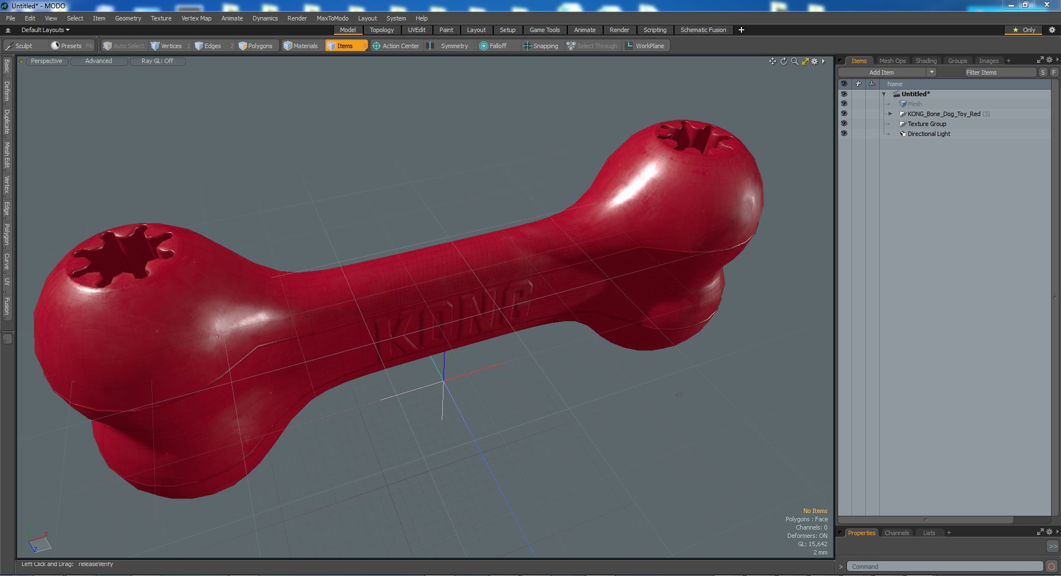1061x576 pixels.
Task: Add a new layout tab with plus
Action: click(741, 30)
